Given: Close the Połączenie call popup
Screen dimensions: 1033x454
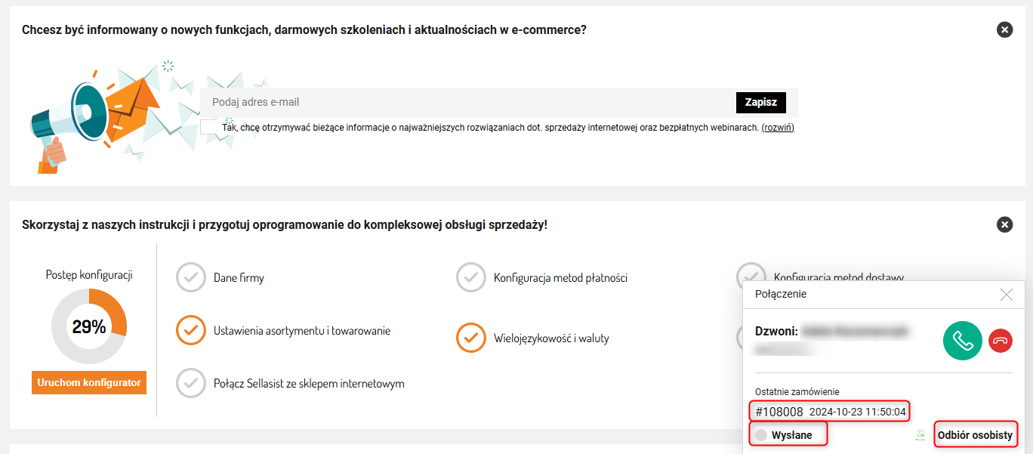Looking at the screenshot, I should point(1006,295).
